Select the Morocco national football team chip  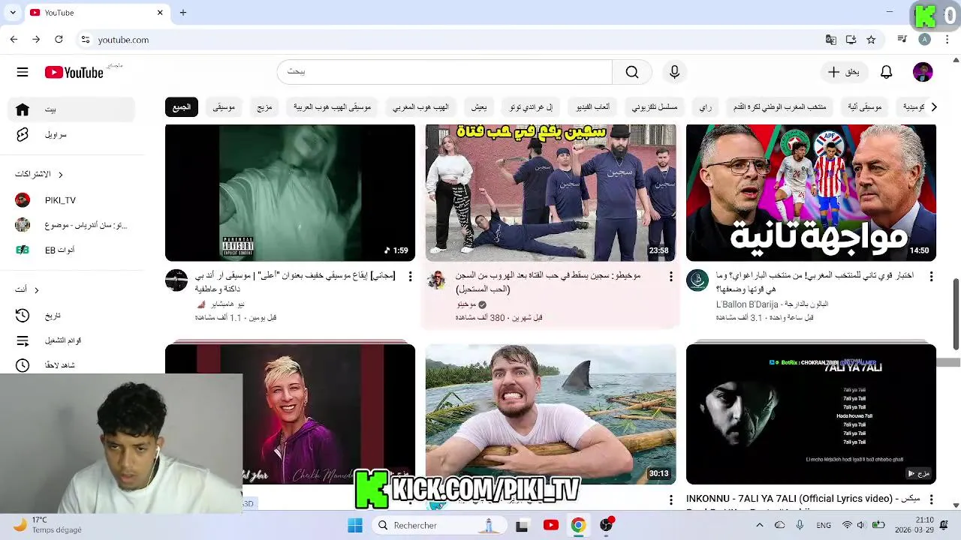coord(779,107)
